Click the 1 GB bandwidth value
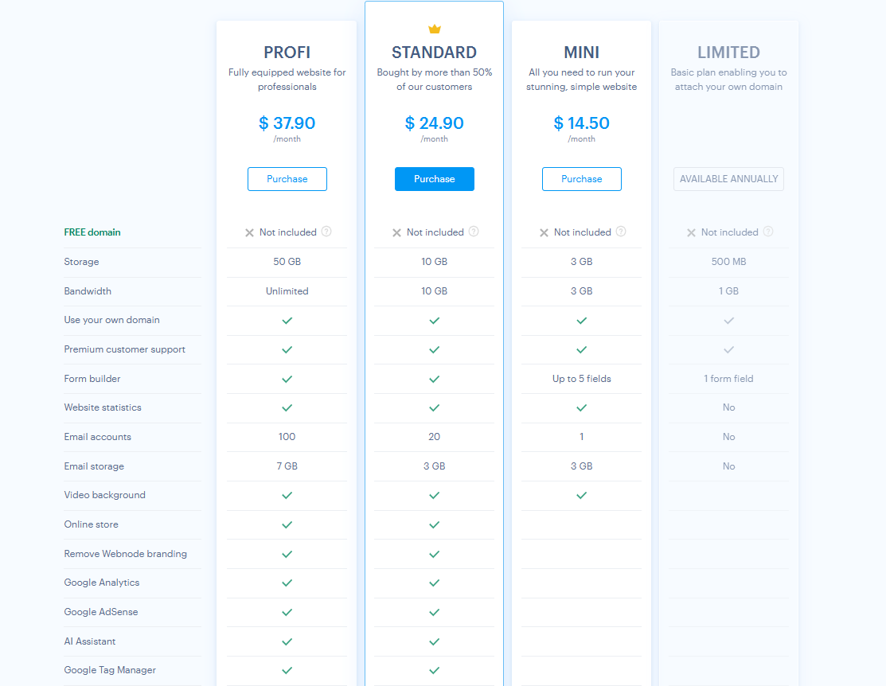This screenshot has height=686, width=886. click(729, 291)
